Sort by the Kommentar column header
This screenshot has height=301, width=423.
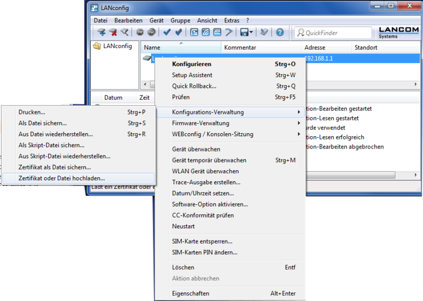[x=261, y=48]
